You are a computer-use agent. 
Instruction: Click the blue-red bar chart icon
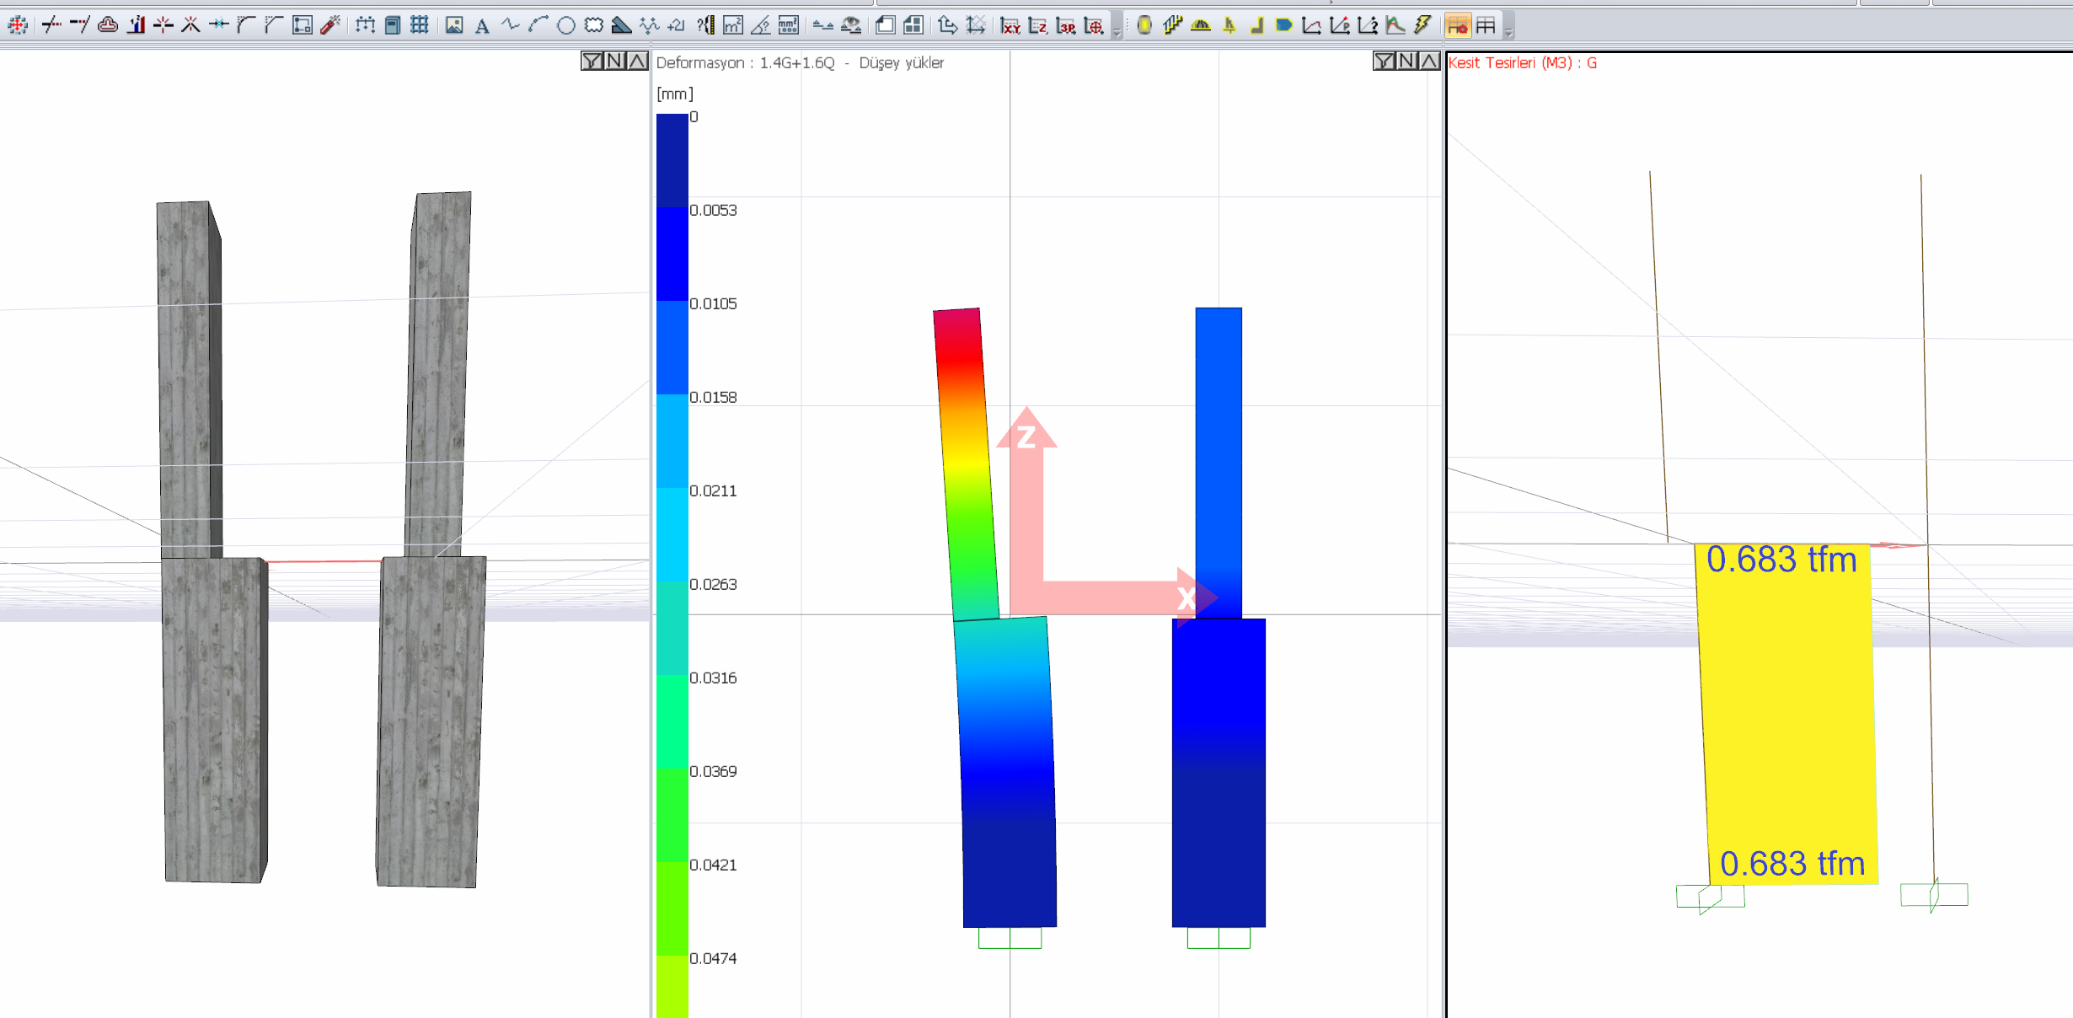pos(136,25)
